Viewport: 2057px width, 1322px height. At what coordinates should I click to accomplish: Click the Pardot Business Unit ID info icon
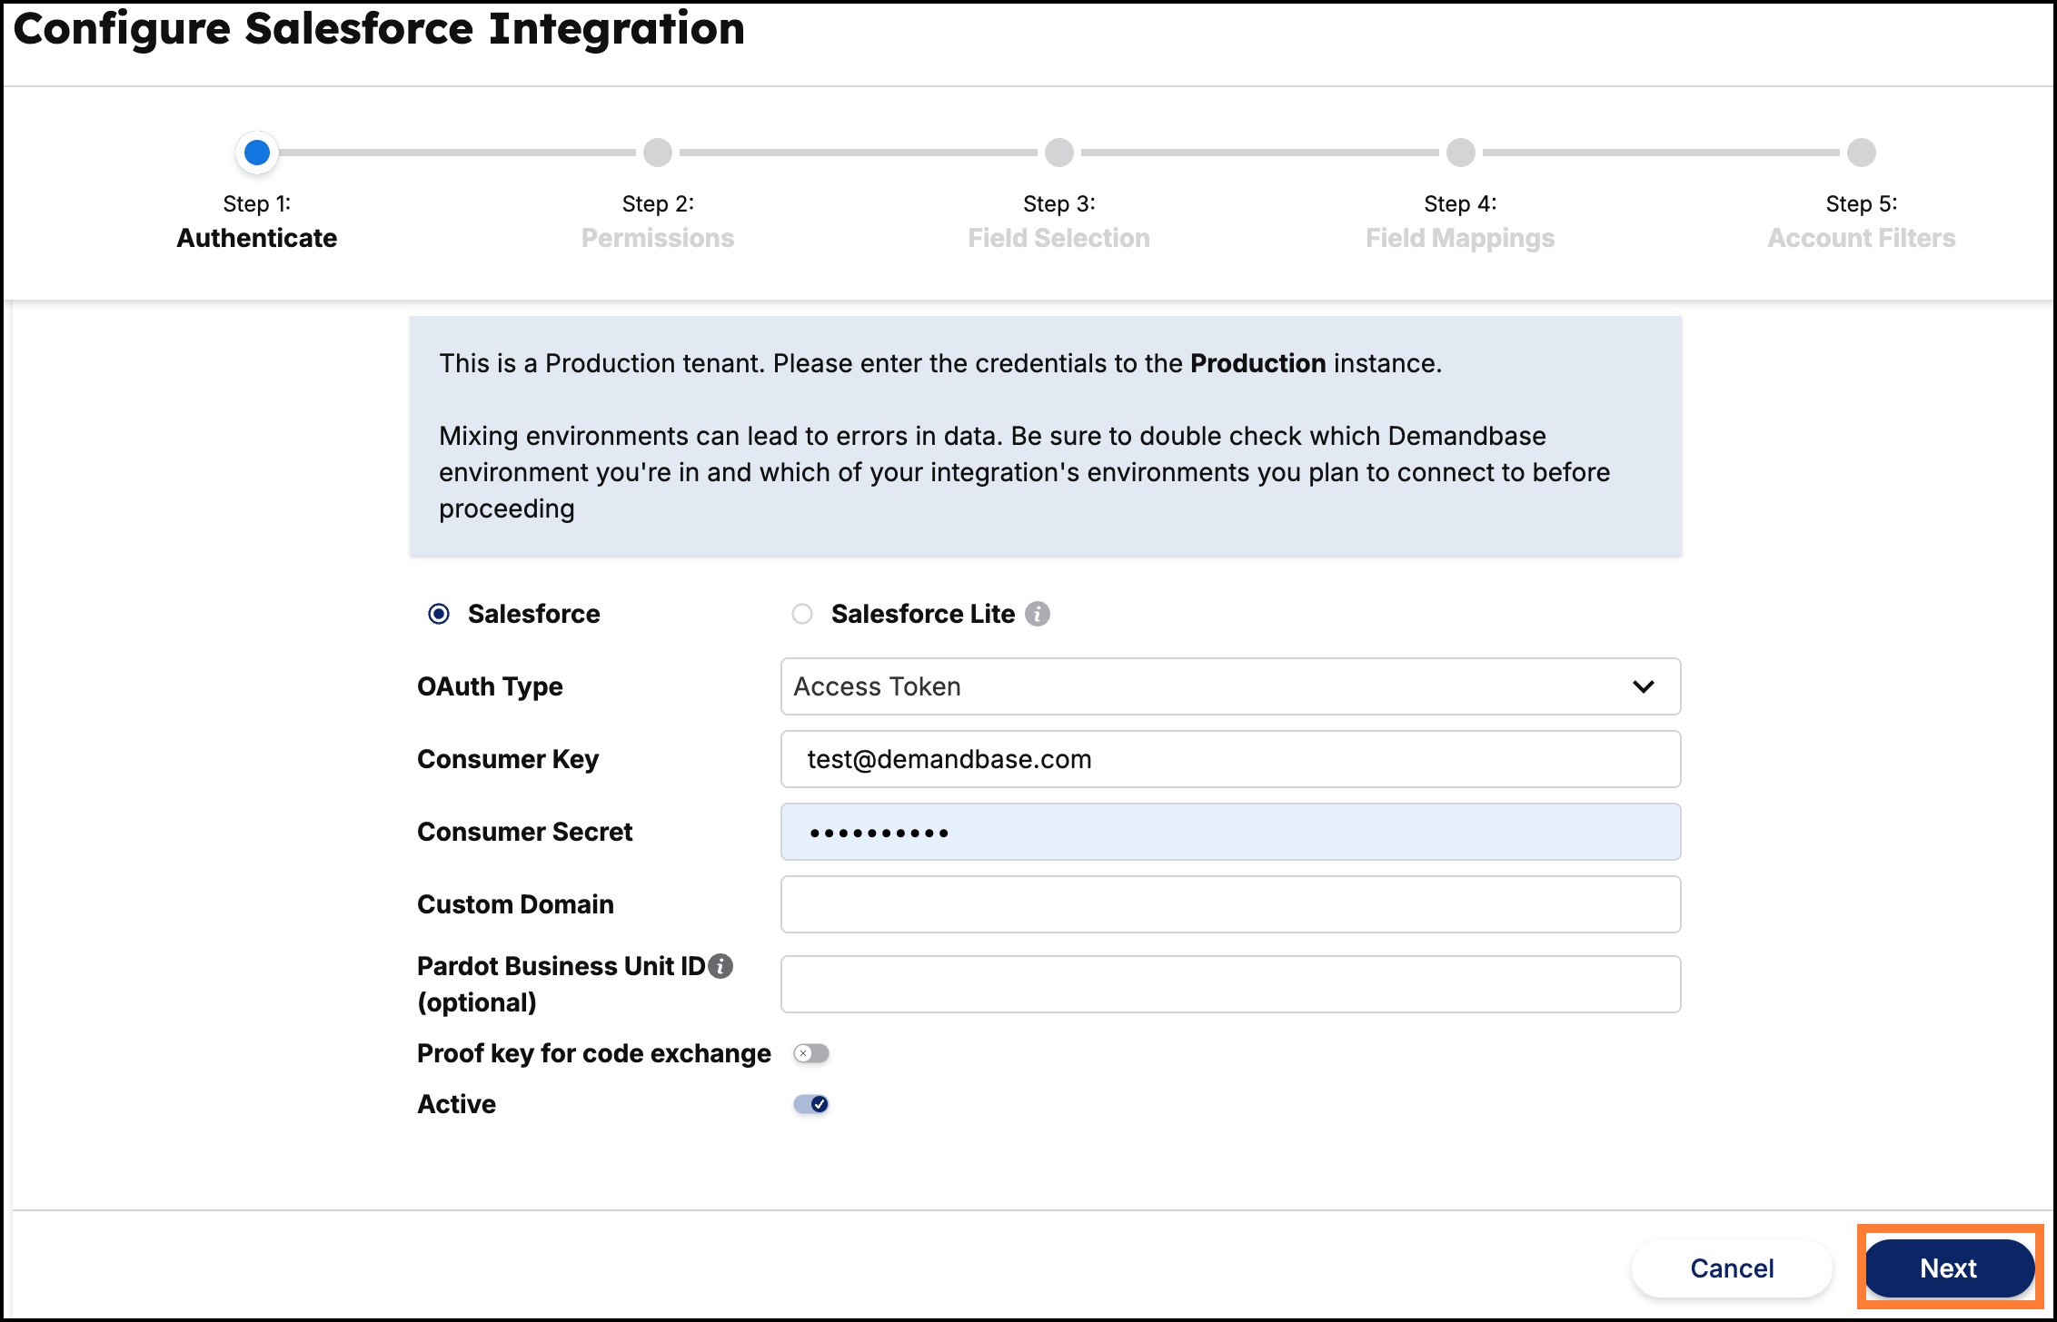tap(720, 966)
